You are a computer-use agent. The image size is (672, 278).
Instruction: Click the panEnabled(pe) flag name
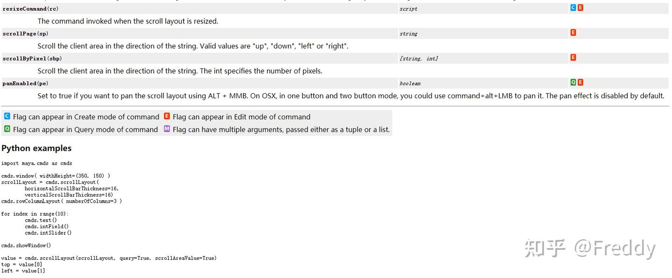pos(26,83)
